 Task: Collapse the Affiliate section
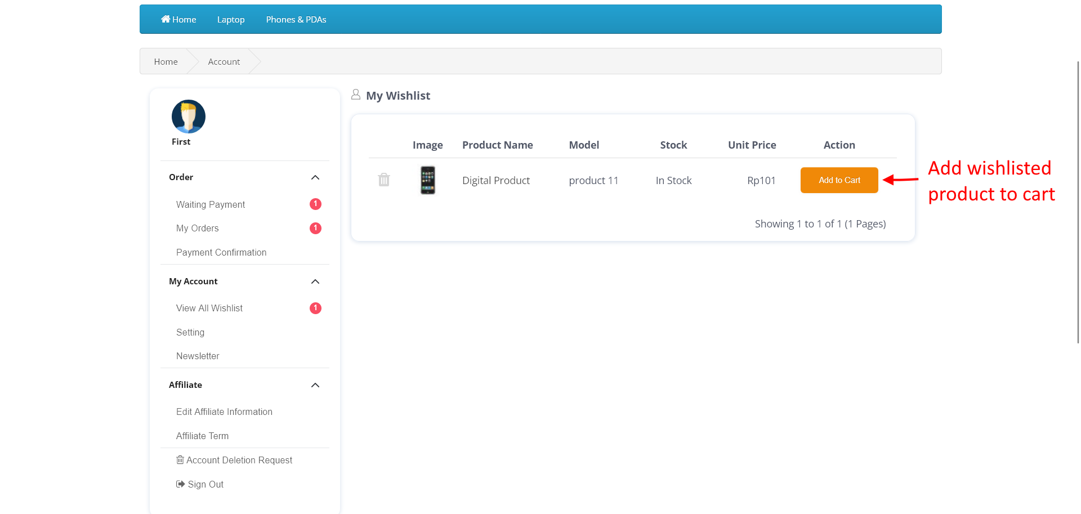click(x=315, y=385)
